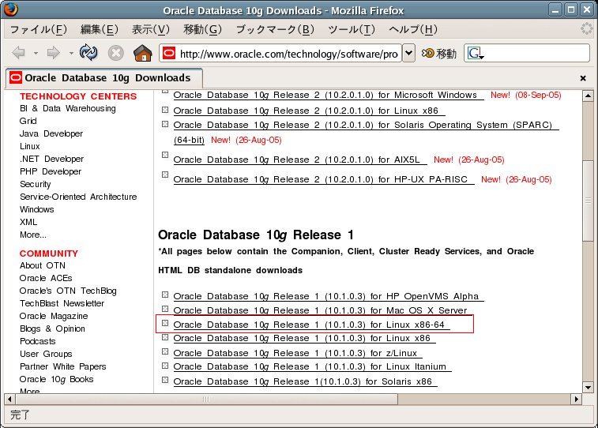Viewport: 598px width, 428px height.
Task: Click the horizontal scrollbar thumb
Action: (x=206, y=399)
